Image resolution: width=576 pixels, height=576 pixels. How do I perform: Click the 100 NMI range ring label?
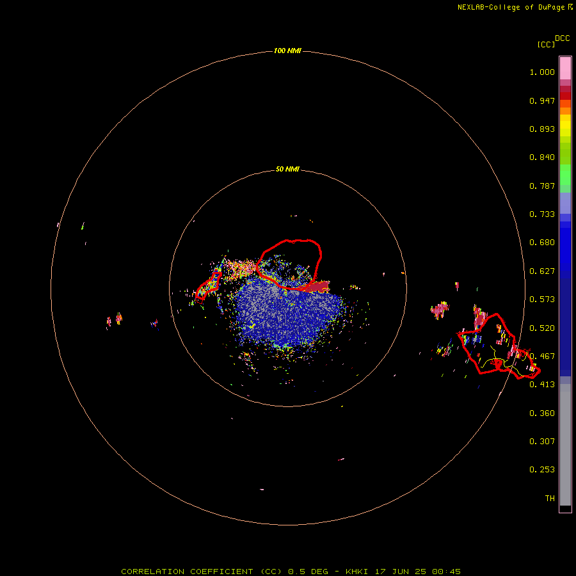287,51
